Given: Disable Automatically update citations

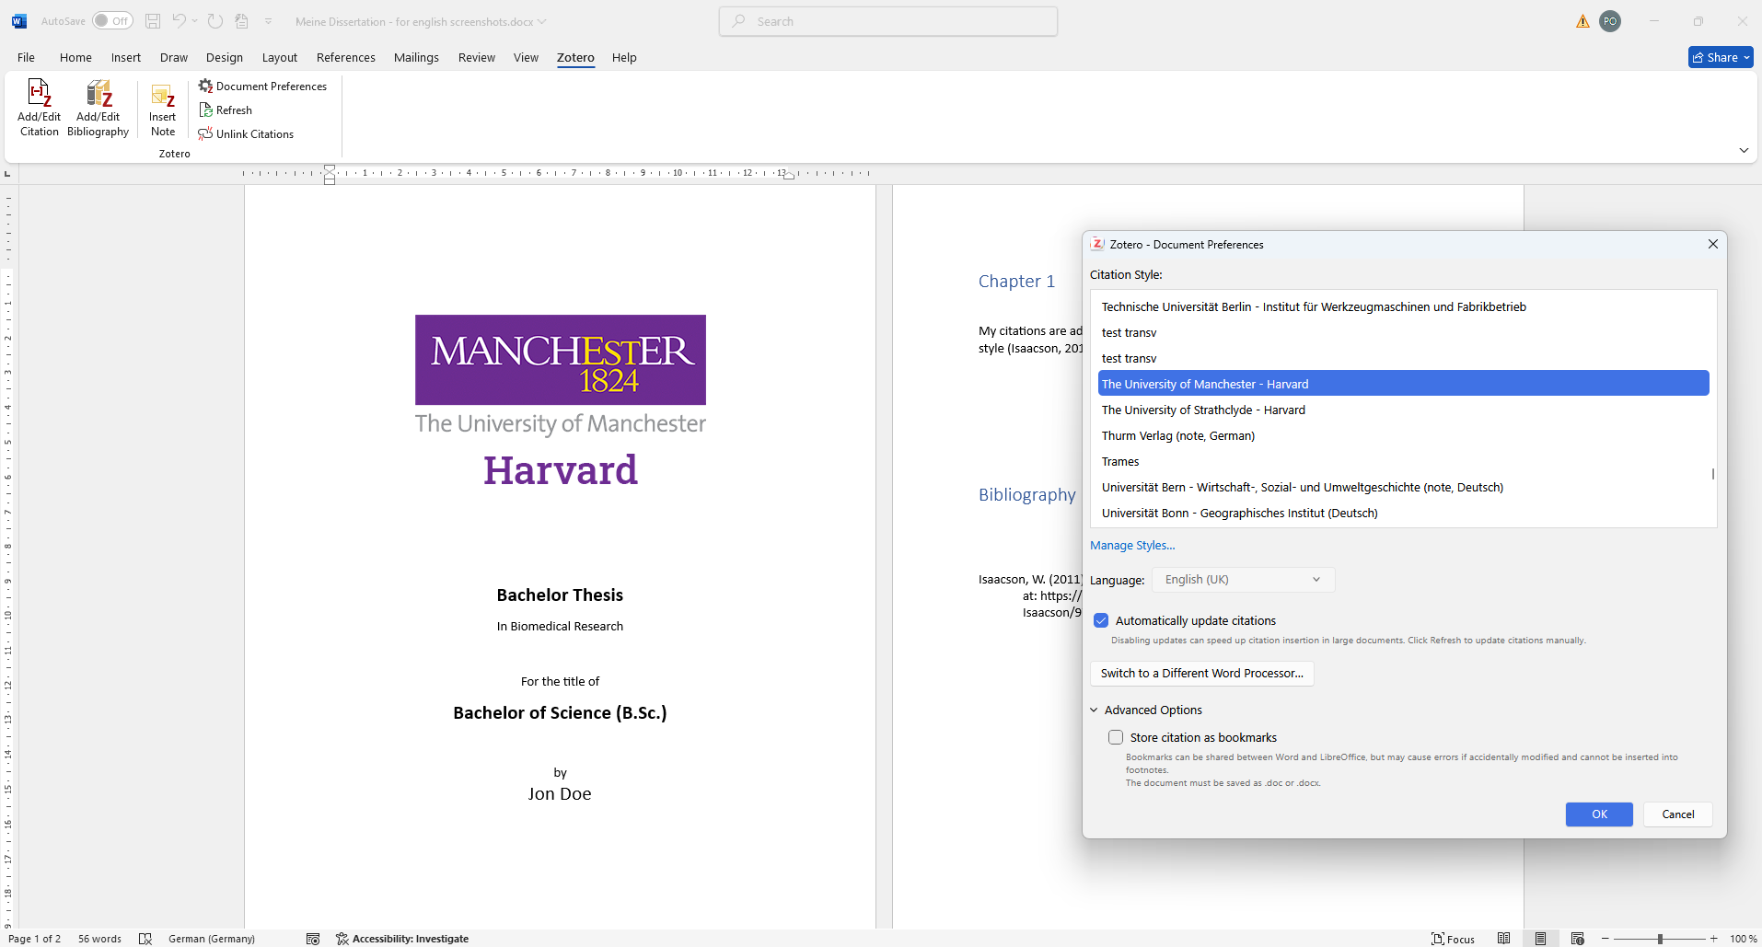Looking at the screenshot, I should (x=1101, y=619).
